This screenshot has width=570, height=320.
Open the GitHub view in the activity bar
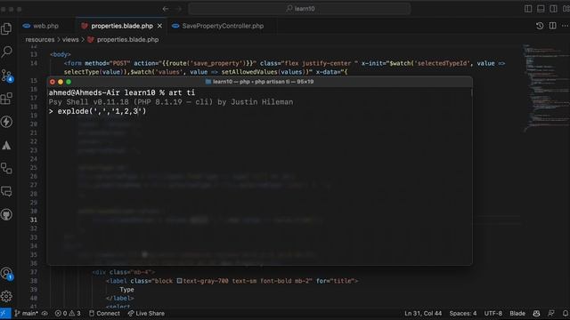tap(6, 214)
